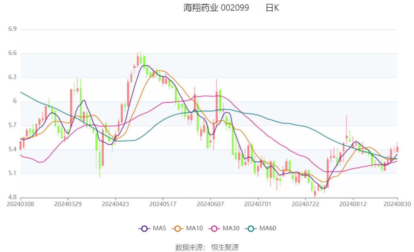Viewport: 414px width, 252px height.
Task: Click the 20240517 date axis label
Action: point(163,204)
